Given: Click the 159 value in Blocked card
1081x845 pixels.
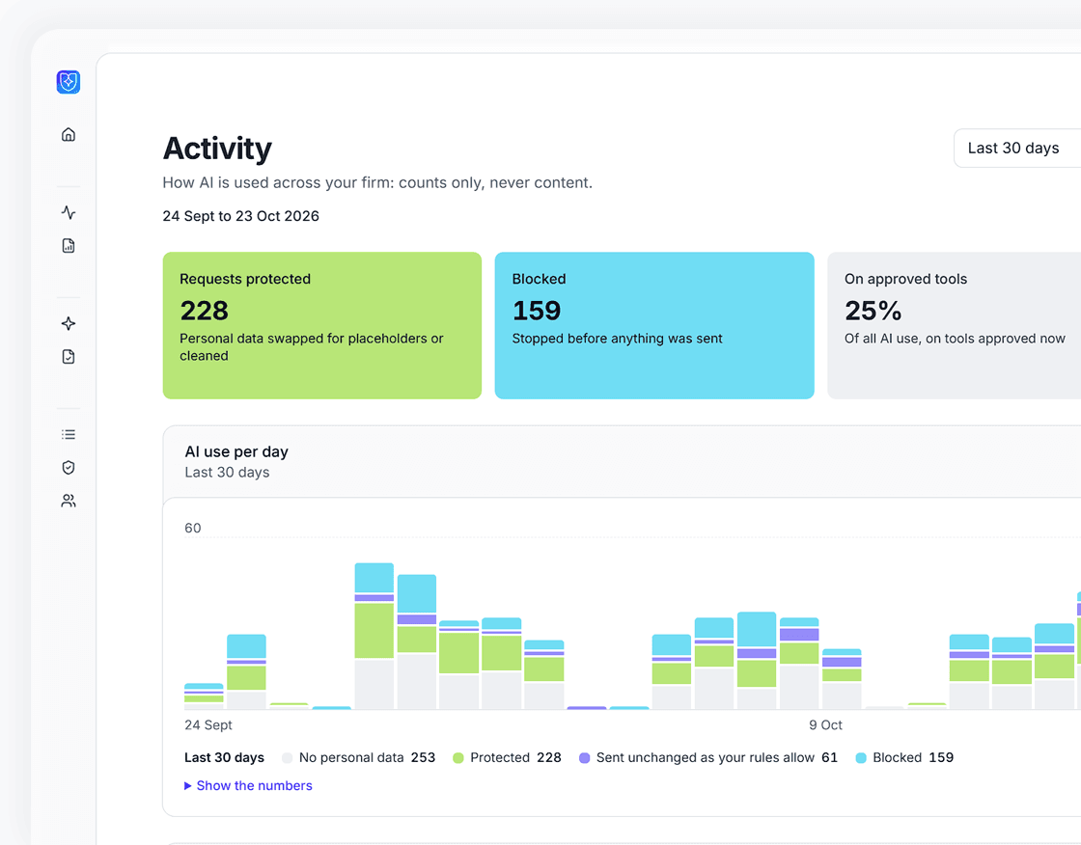Looking at the screenshot, I should 537,311.
